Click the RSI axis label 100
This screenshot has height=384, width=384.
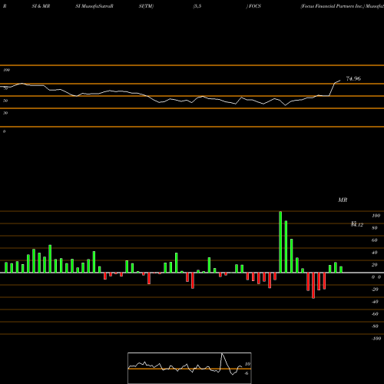coord(6,70)
